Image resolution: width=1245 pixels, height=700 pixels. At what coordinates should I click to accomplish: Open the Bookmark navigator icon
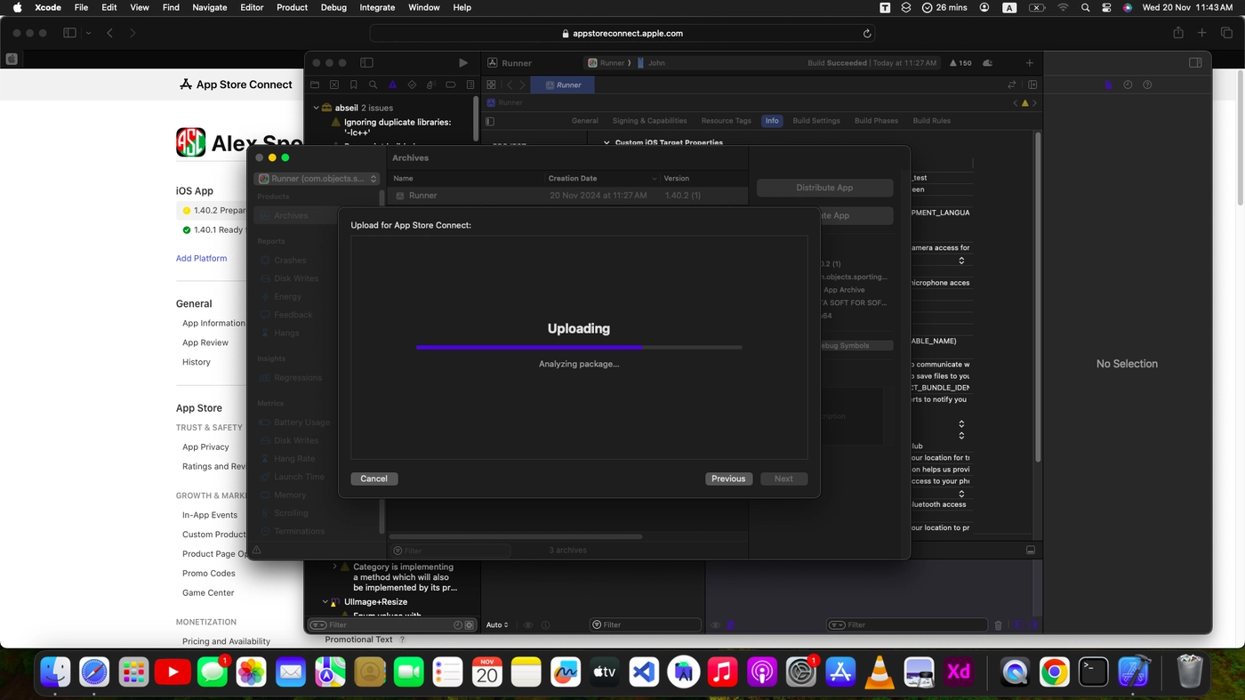pyautogui.click(x=353, y=85)
